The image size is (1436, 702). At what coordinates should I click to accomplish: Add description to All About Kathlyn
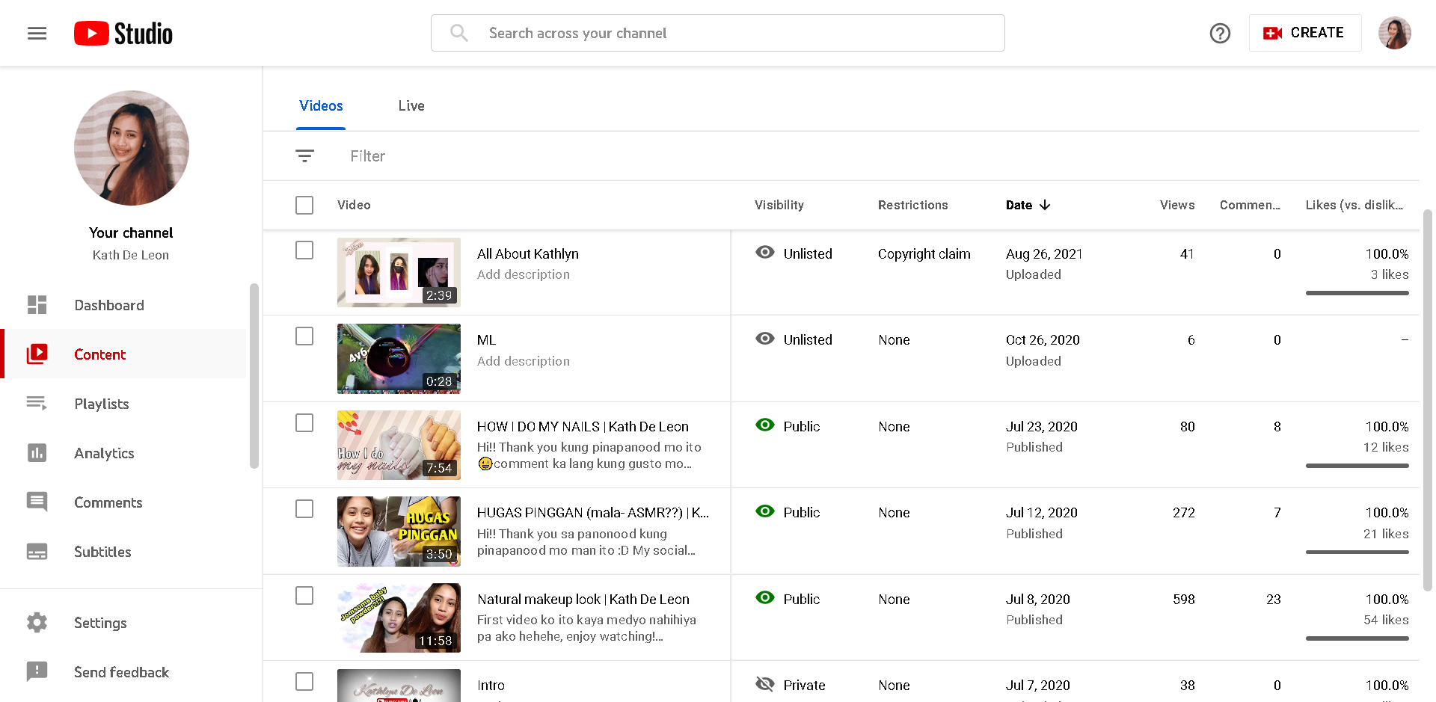pos(524,274)
